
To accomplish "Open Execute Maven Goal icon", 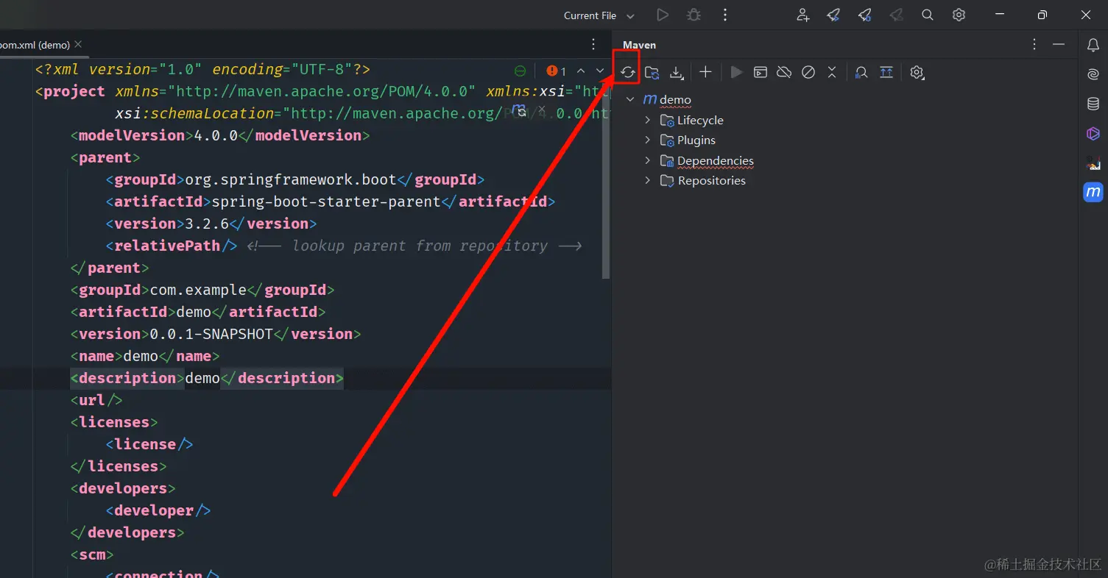I will (761, 72).
